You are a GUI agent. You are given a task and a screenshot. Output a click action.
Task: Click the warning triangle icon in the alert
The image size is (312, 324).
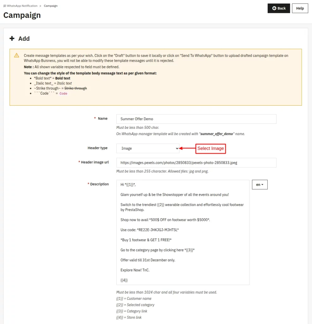coord(16,55)
